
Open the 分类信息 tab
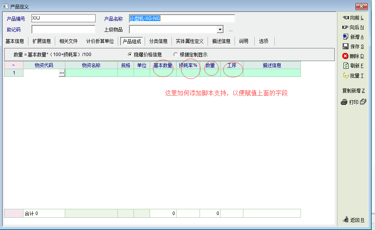click(158, 41)
